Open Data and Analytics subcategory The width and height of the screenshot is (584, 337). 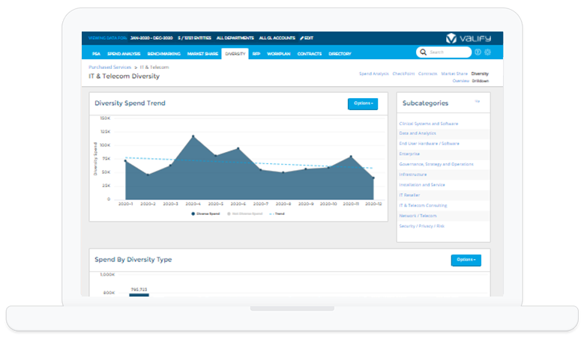pyautogui.click(x=418, y=133)
